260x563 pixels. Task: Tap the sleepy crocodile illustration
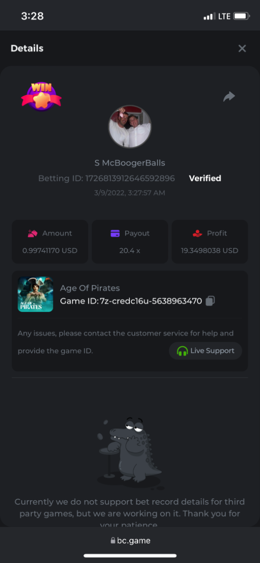pos(130,451)
